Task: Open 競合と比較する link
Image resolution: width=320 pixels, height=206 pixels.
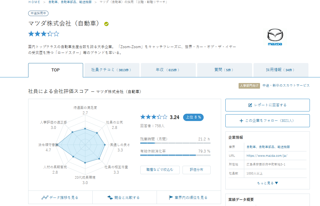Action: (x=125, y=198)
